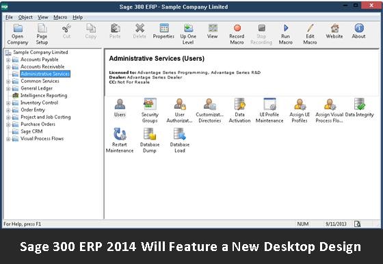Image resolution: width=383 pixels, height=264 pixels.
Task: Expand Project and Job Costing node
Action: coord(8,118)
